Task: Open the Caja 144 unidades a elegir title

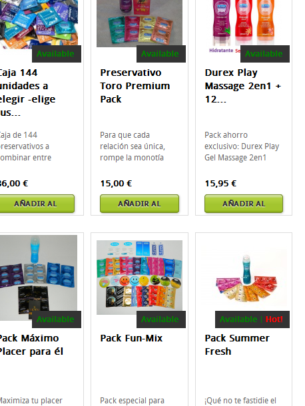Action: click(x=27, y=93)
